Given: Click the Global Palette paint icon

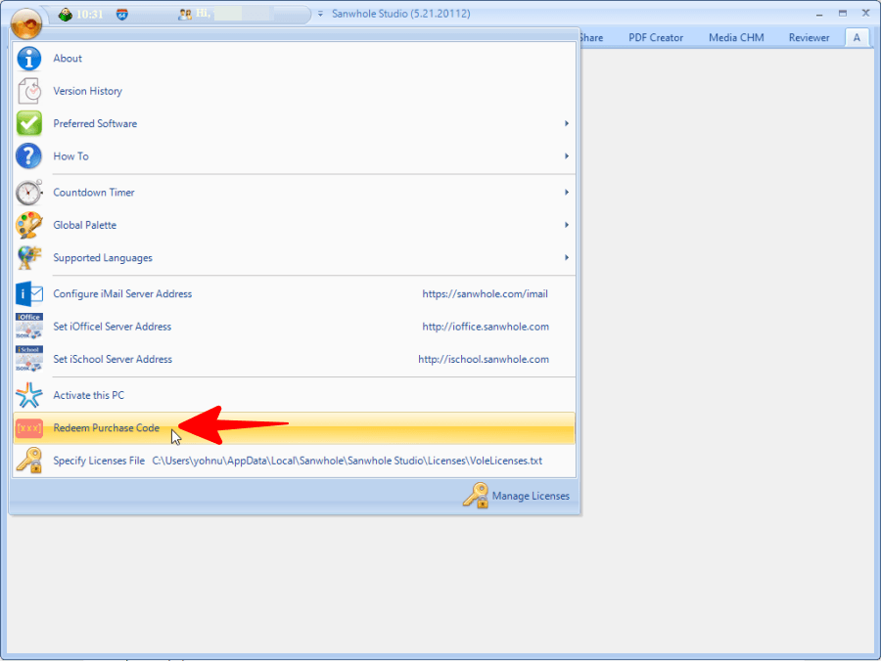Looking at the screenshot, I should click(x=28, y=225).
